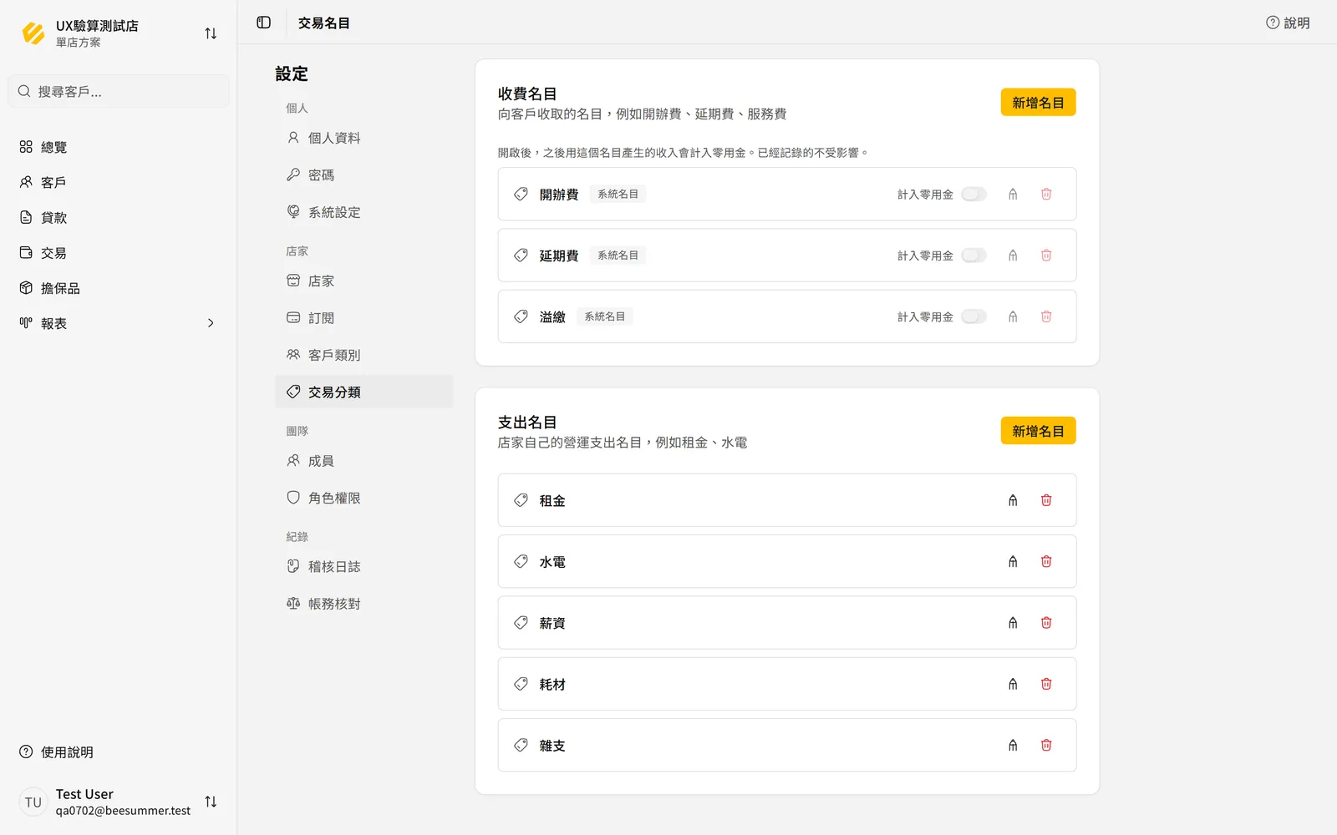
Task: Select 交易分類 settings item
Action: 363,392
